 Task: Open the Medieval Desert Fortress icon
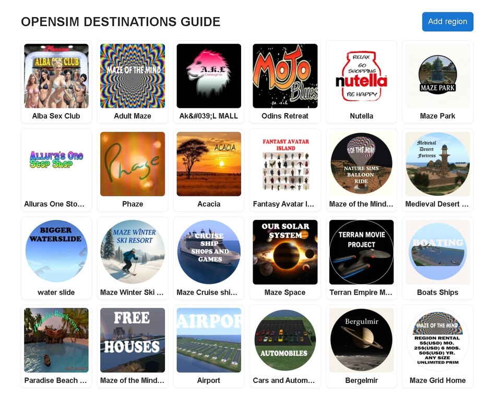tap(437, 164)
